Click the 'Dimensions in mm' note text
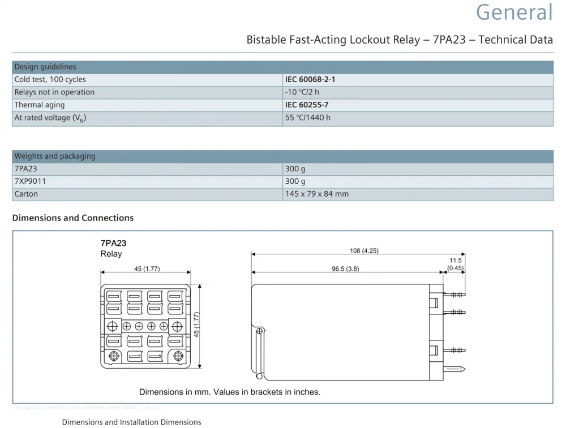 click(230, 392)
